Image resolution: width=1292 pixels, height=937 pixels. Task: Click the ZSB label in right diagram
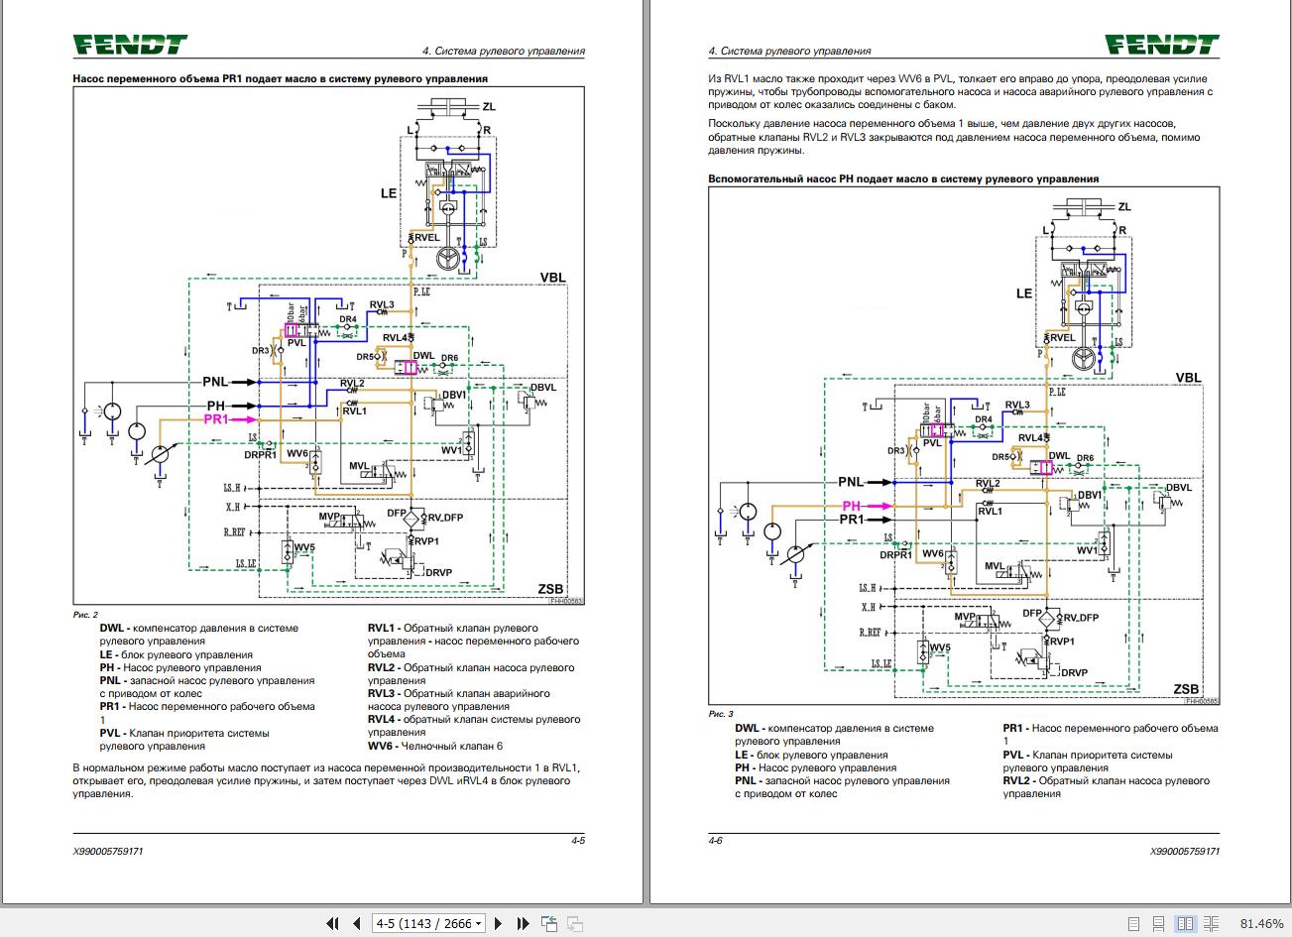[1186, 690]
